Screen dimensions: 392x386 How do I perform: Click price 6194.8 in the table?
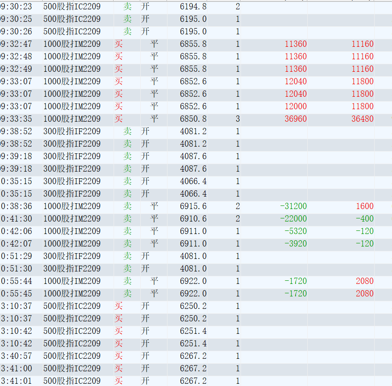[x=193, y=7]
